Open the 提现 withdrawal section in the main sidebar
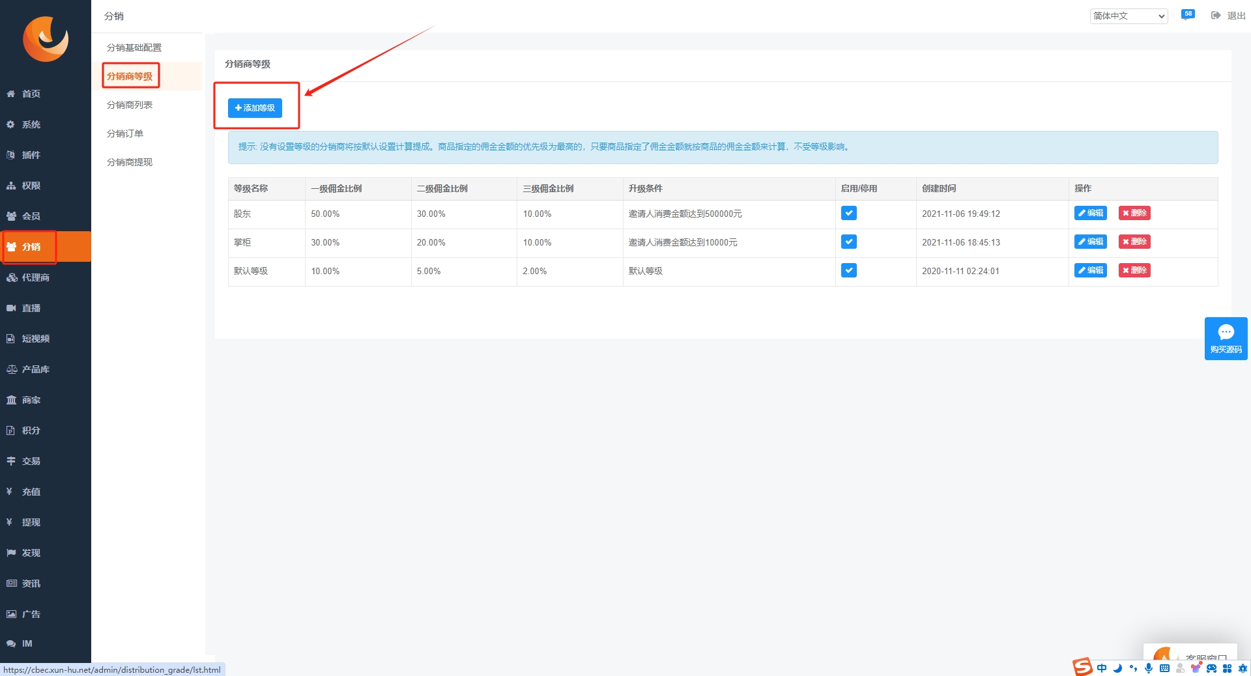Image resolution: width=1251 pixels, height=676 pixels. point(46,522)
